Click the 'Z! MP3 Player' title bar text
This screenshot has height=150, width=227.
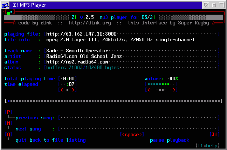tap(29, 5)
